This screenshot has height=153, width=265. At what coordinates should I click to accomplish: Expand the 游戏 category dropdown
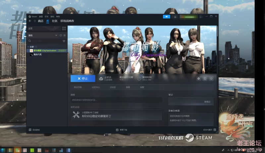coord(56,35)
